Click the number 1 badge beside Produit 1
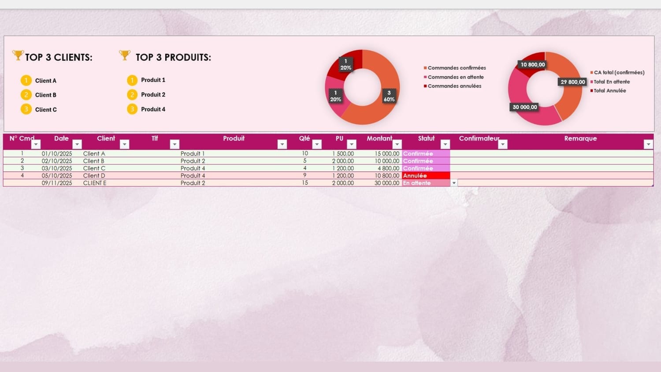The image size is (661, 372). [x=132, y=80]
